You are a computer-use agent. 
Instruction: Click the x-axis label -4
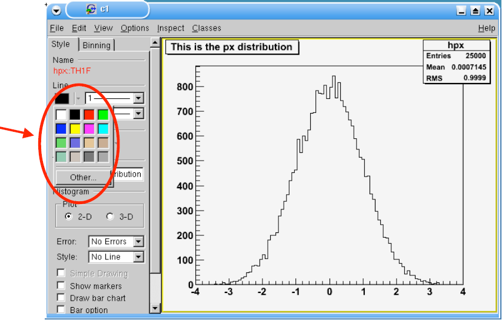[x=195, y=292]
